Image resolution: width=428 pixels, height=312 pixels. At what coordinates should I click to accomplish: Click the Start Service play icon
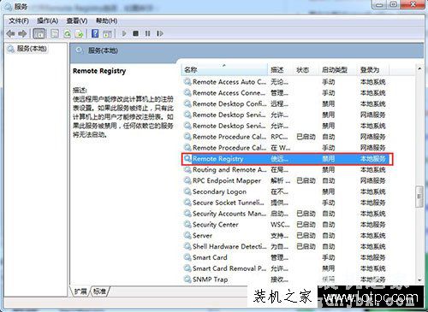pyautogui.click(x=124, y=33)
